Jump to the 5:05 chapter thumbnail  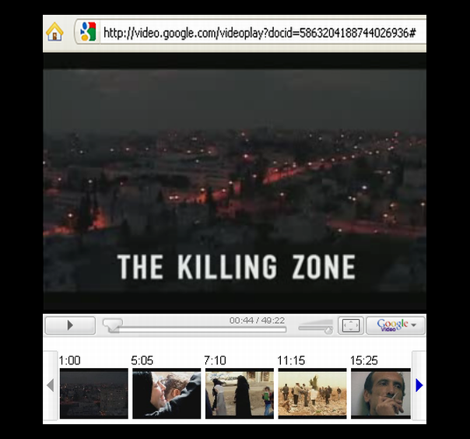pos(167,393)
